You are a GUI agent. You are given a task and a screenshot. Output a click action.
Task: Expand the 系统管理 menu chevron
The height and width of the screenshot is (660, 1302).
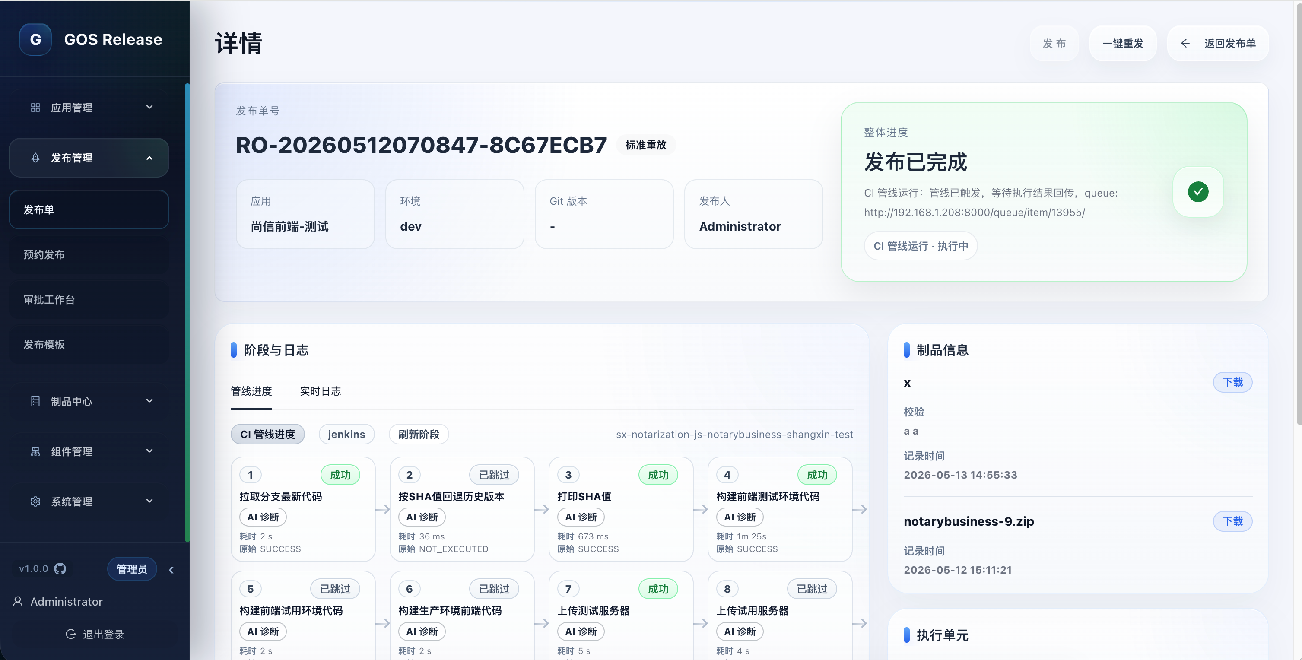[x=149, y=501]
